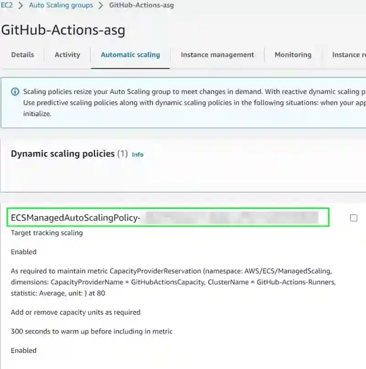Open the partially visible Instance tab
This screenshot has width=366, height=369.
pyautogui.click(x=349, y=54)
